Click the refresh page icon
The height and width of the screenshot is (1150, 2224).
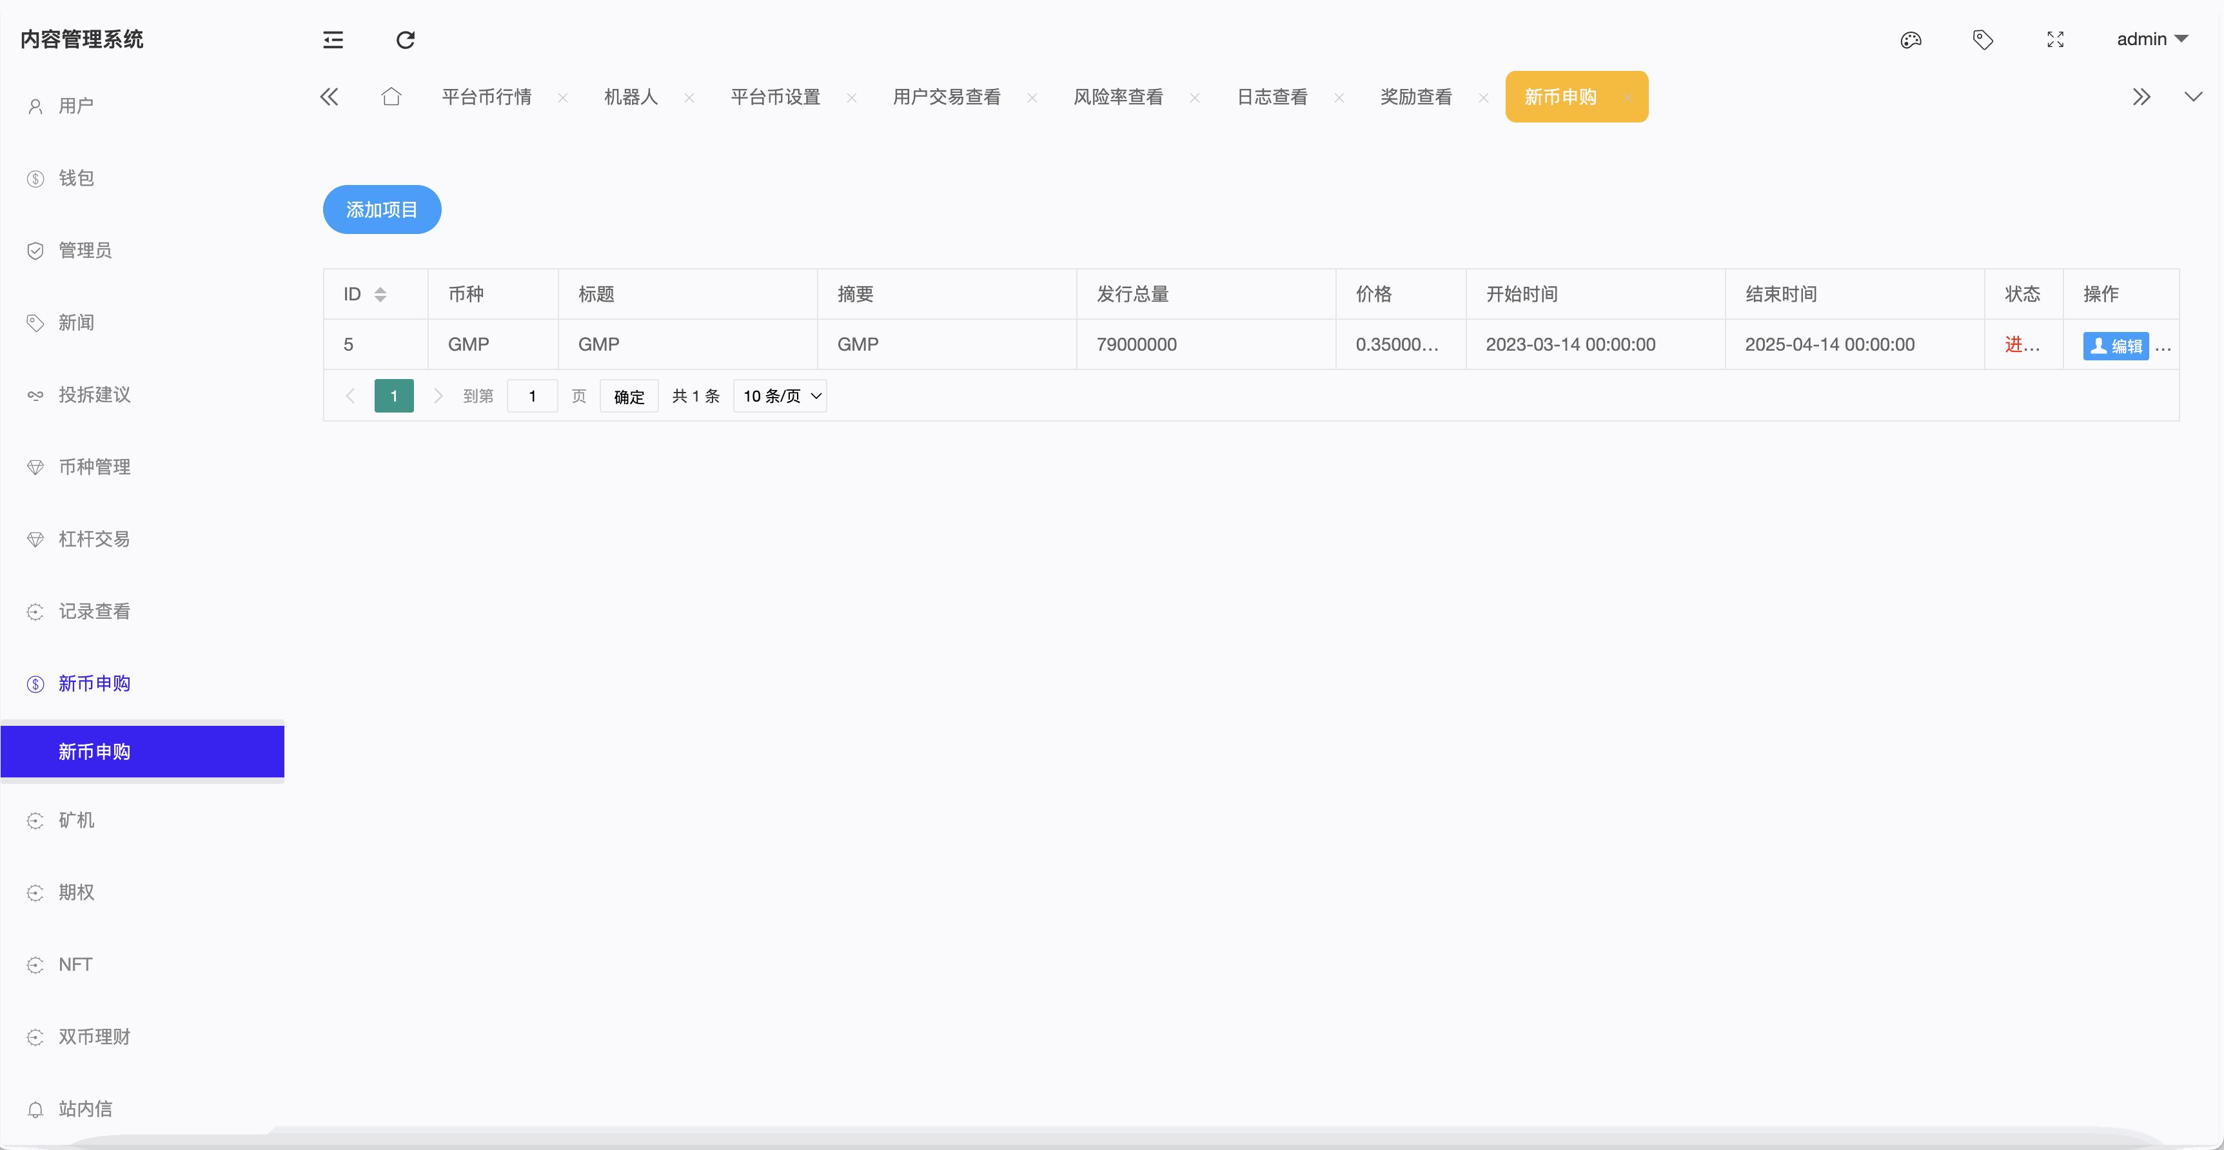click(405, 40)
